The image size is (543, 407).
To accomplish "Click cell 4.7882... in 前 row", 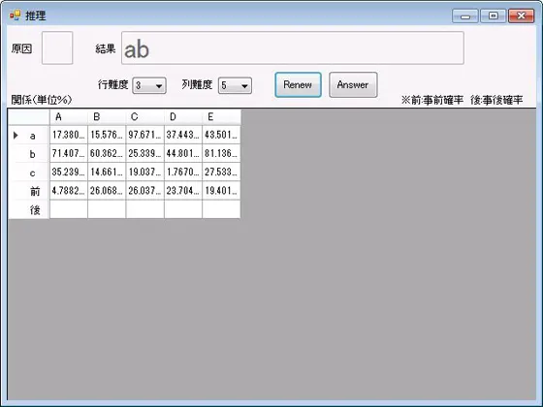I will tap(69, 191).
